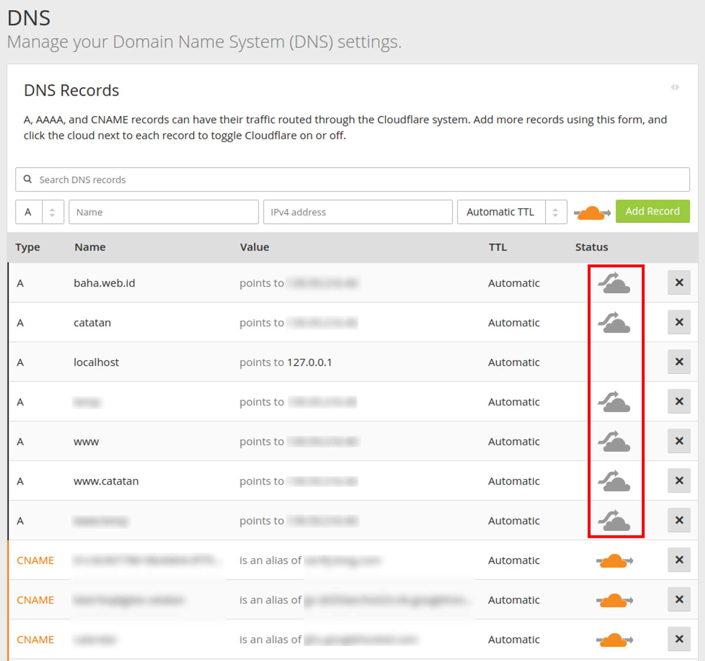Image resolution: width=705 pixels, height=661 pixels.
Task: Delete the last CNAME record
Action: (x=679, y=639)
